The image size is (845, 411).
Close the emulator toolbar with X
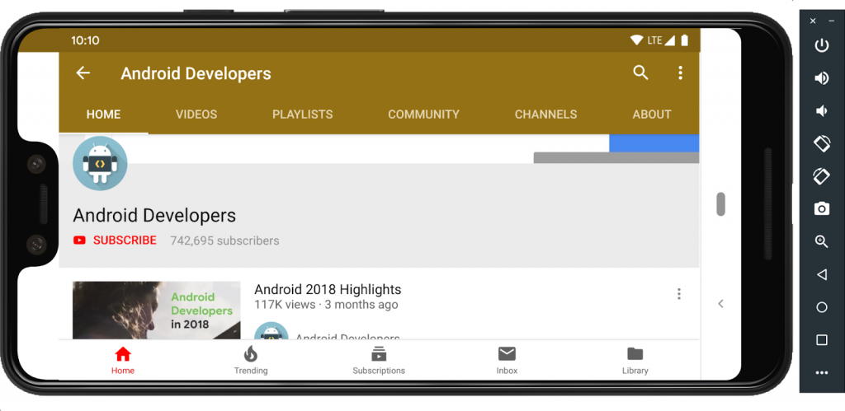coord(813,21)
